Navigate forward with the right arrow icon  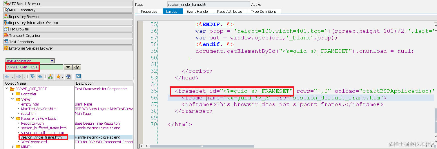[18, 77]
